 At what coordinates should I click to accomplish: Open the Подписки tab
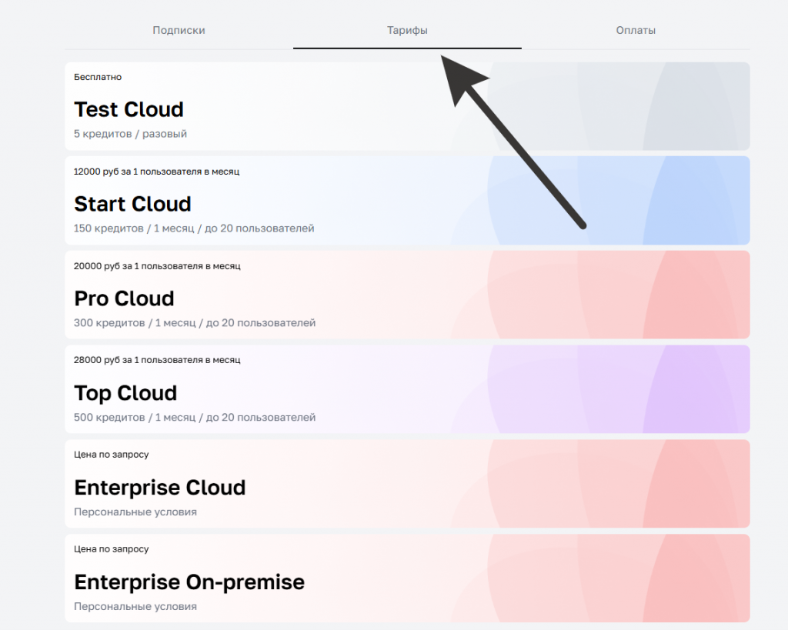(x=179, y=31)
